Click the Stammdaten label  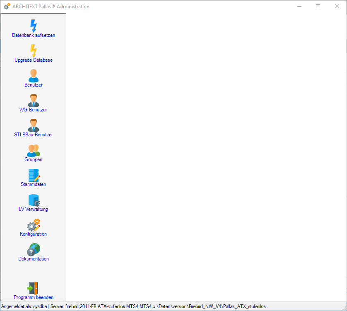pos(34,184)
